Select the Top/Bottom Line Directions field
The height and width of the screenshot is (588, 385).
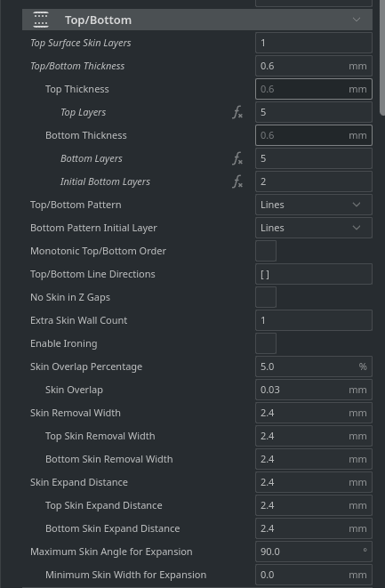coord(314,274)
